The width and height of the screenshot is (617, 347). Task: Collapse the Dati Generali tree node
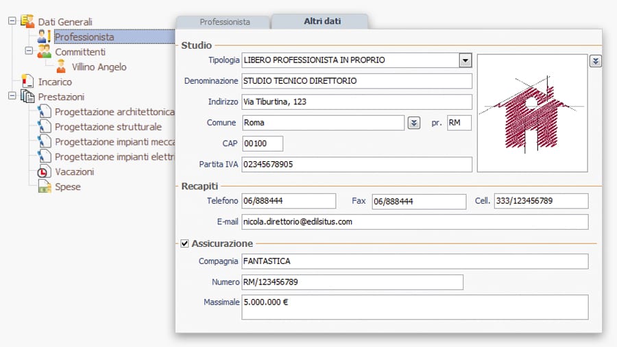click(12, 22)
